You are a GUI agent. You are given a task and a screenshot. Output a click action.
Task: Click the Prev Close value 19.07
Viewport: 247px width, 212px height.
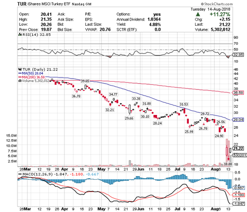coord(46,29)
